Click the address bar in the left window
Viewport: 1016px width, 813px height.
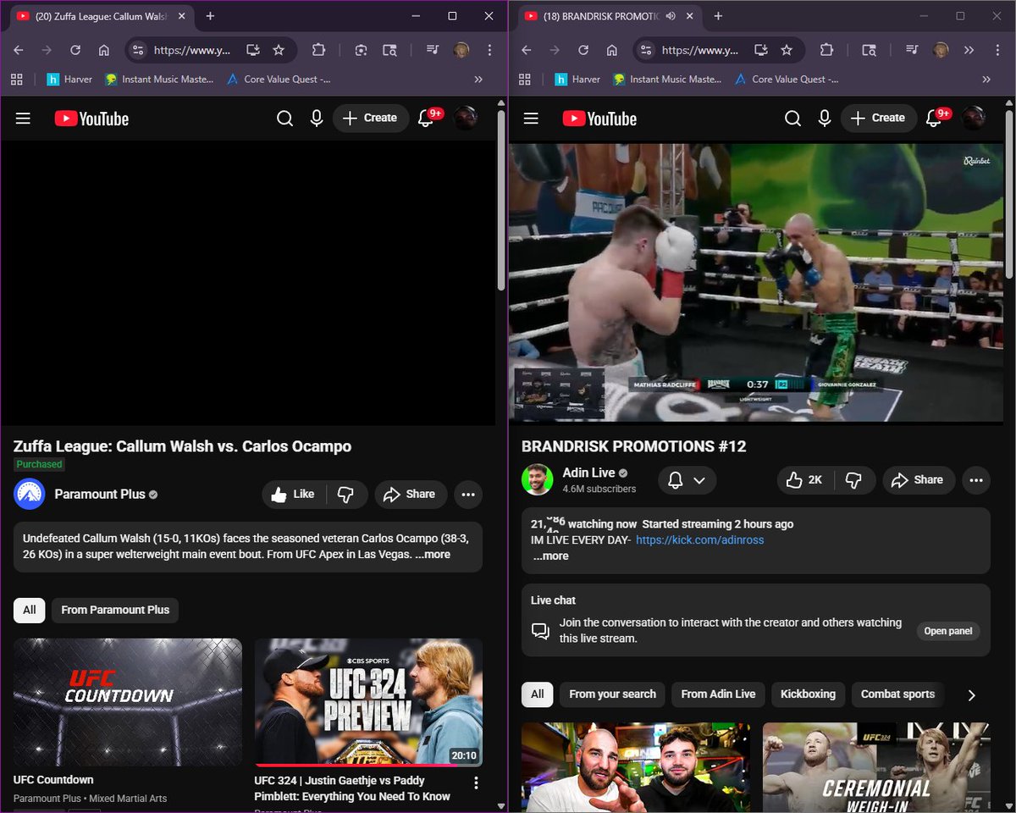pyautogui.click(x=210, y=50)
